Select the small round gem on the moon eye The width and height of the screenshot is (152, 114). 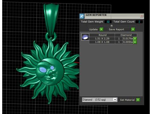point(52,68)
